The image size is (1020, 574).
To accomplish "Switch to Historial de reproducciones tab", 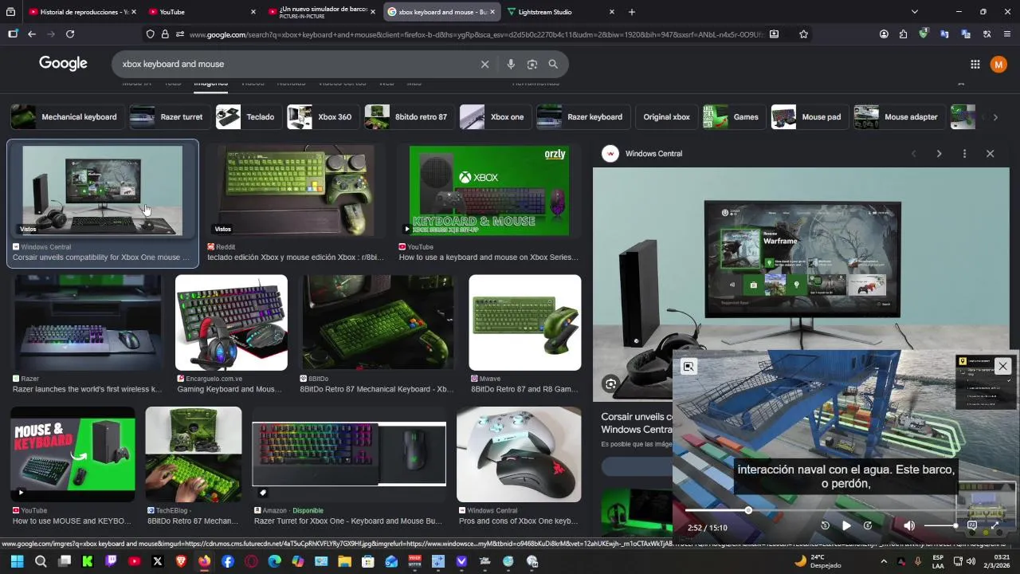I will (82, 12).
